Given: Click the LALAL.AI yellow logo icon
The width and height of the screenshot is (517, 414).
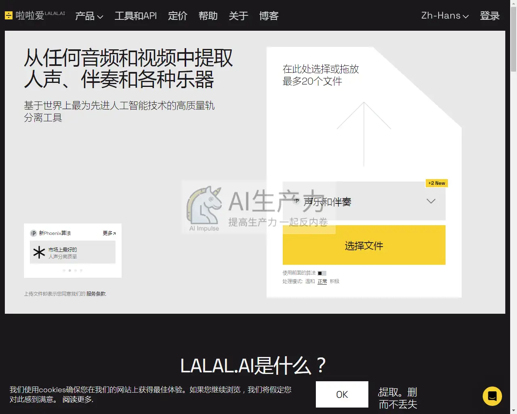Looking at the screenshot, I should [8, 16].
